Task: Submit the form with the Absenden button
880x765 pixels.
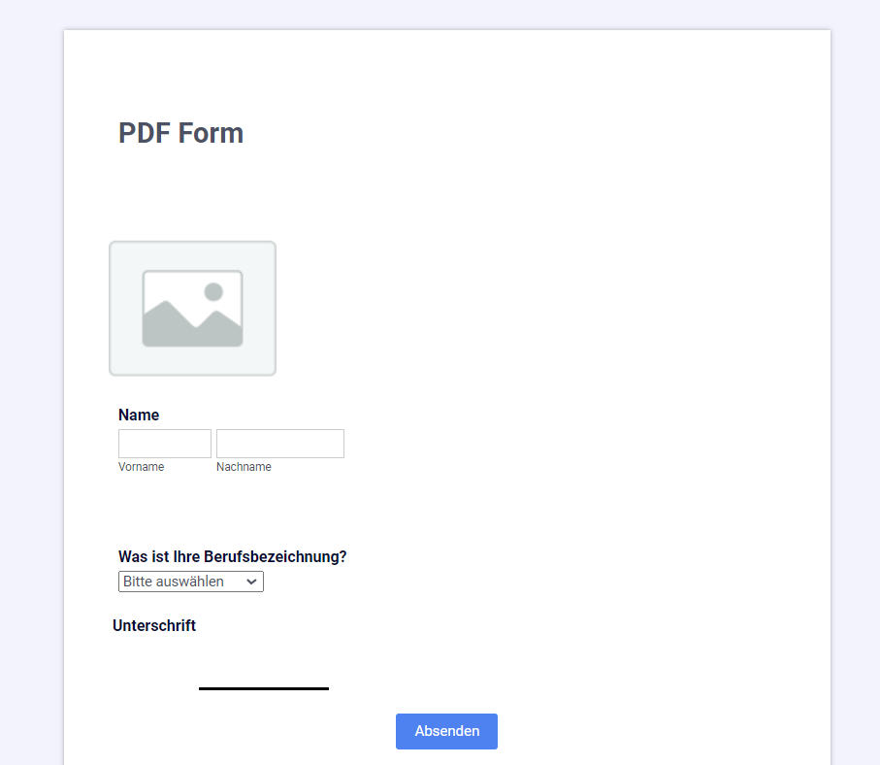Action: (446, 731)
